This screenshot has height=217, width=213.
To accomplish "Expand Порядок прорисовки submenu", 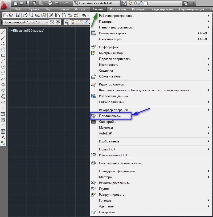I will coord(151,59).
